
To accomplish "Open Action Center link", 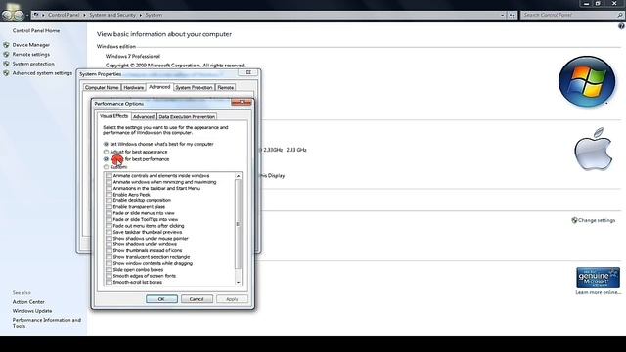I will pyautogui.click(x=28, y=302).
